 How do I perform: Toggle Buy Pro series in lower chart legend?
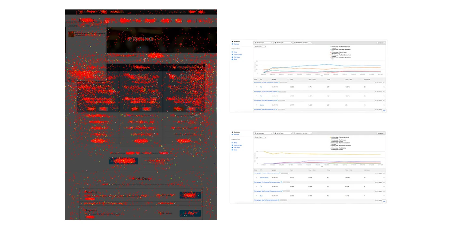(x=340, y=143)
